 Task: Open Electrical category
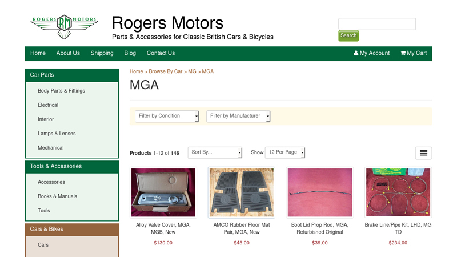pos(48,105)
